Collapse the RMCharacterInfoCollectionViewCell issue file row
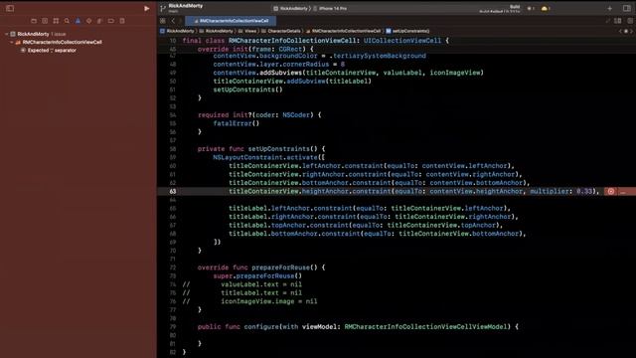 [x=12, y=42]
